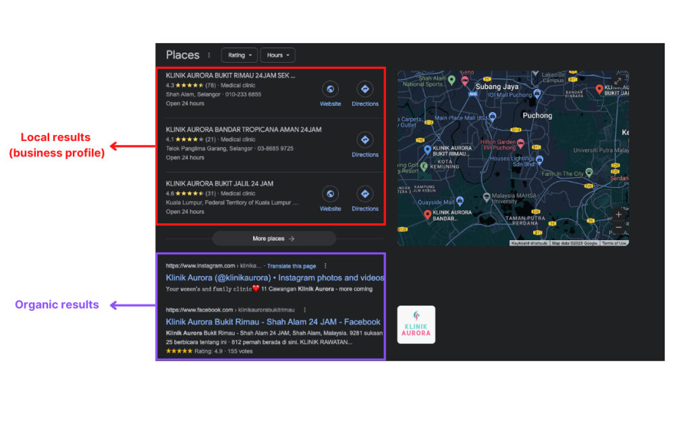Screen dimensions: 691x431
Task: Select Klinik Aurora Bandar map pin
Action: coord(427,214)
